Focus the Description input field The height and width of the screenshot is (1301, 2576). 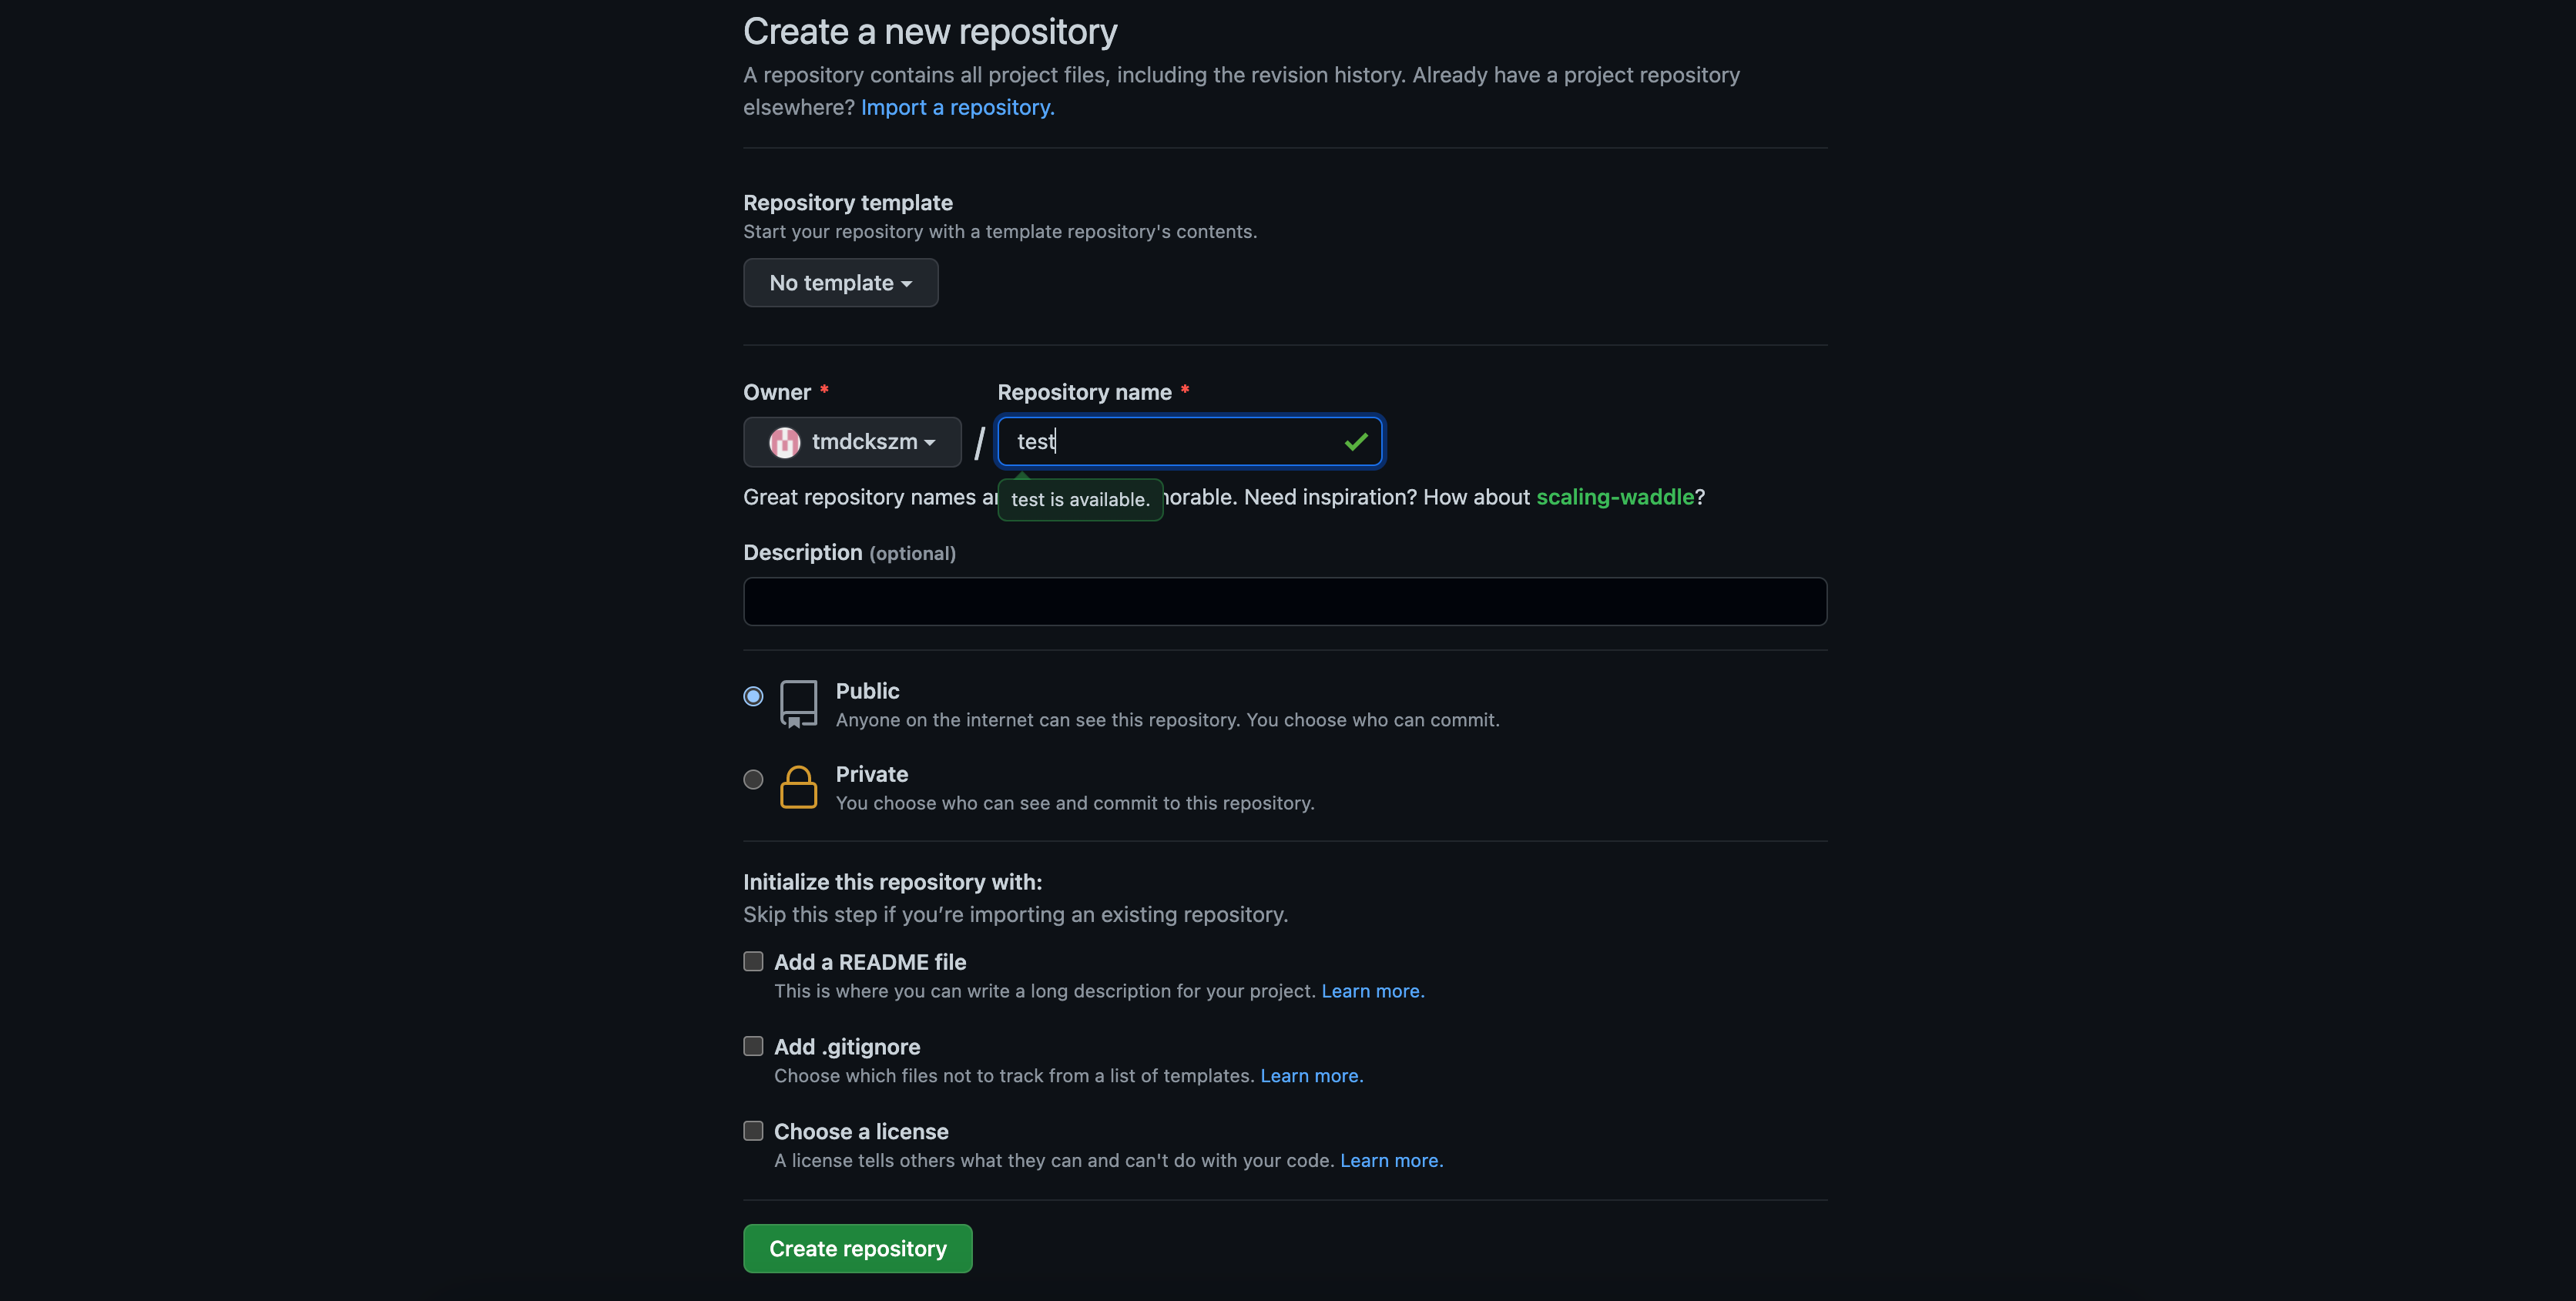1285,602
